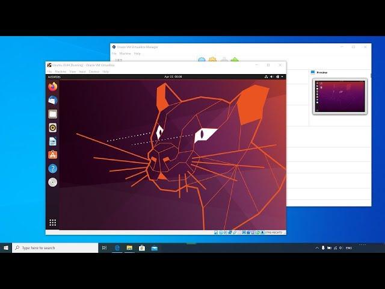Open Firefox from the Ubuntu dock
Viewport: 385px width, 289px height.
52,87
